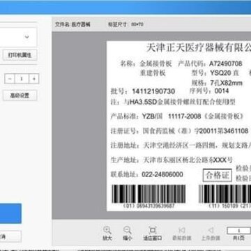Click the 文件名 医疗器械 file name label
The height and width of the screenshot is (251, 251).
point(73,24)
